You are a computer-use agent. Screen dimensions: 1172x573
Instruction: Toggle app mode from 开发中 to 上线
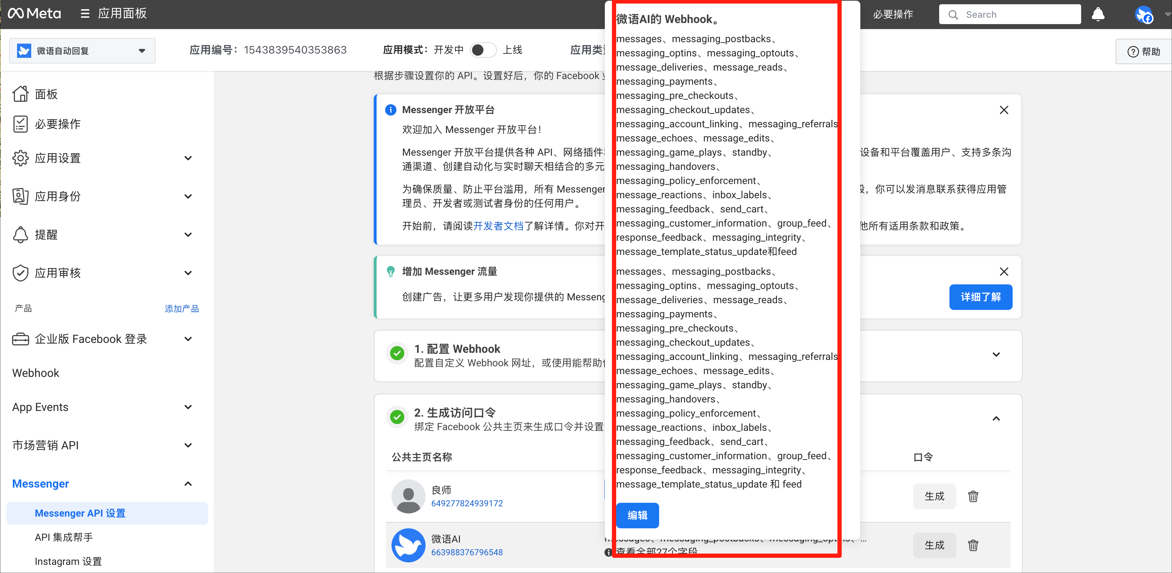click(x=483, y=50)
